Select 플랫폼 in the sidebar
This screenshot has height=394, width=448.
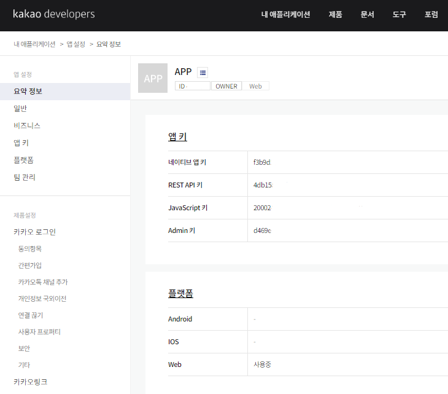(23, 160)
